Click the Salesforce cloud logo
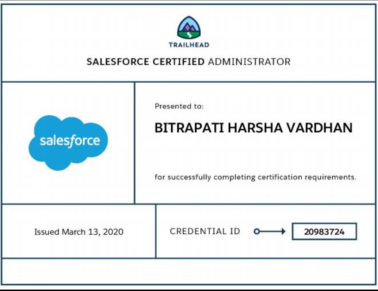378x291 pixels. pyautogui.click(x=68, y=143)
